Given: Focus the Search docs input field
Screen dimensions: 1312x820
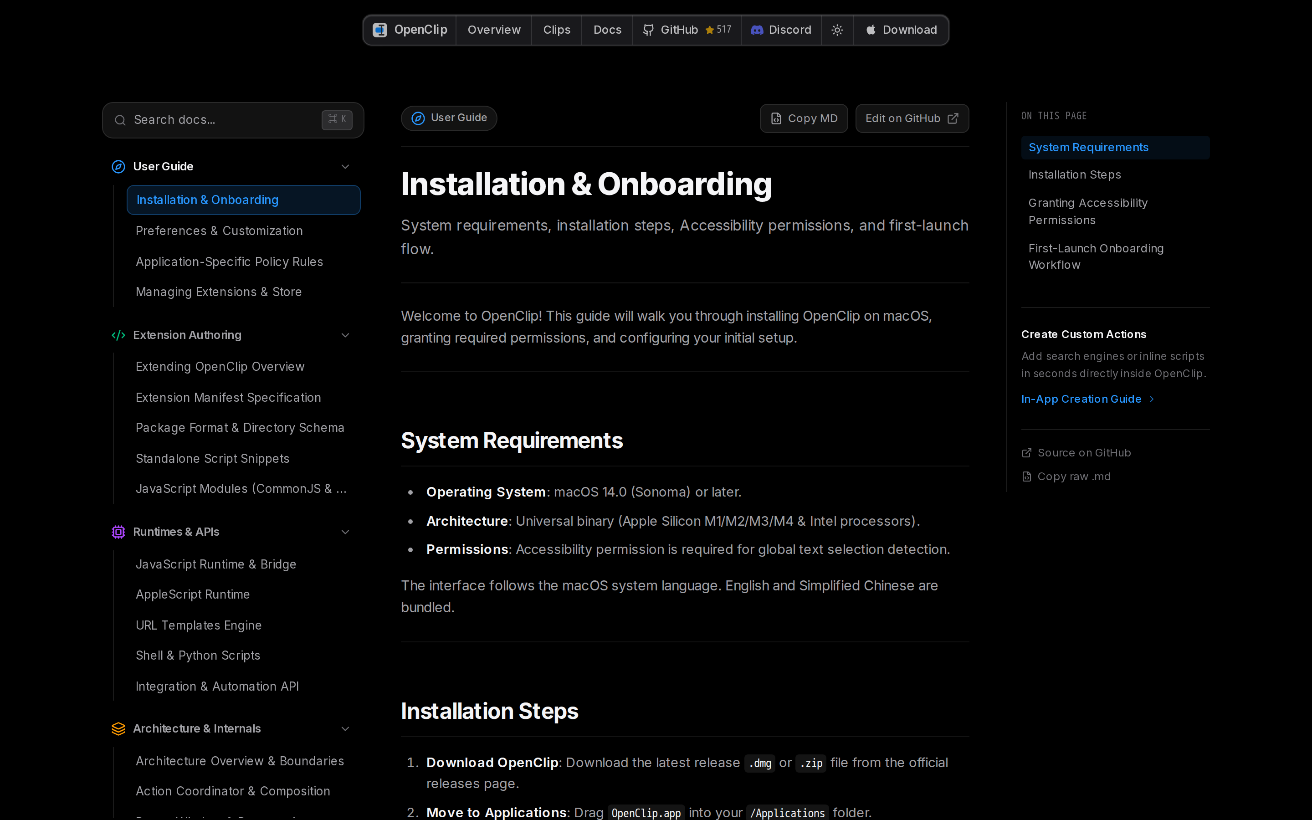Looking at the screenshot, I should [233, 120].
